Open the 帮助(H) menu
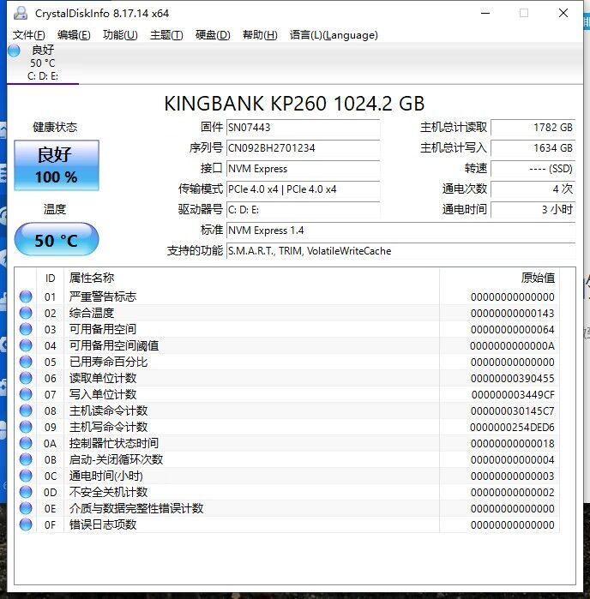The width and height of the screenshot is (590, 599). pyautogui.click(x=260, y=35)
